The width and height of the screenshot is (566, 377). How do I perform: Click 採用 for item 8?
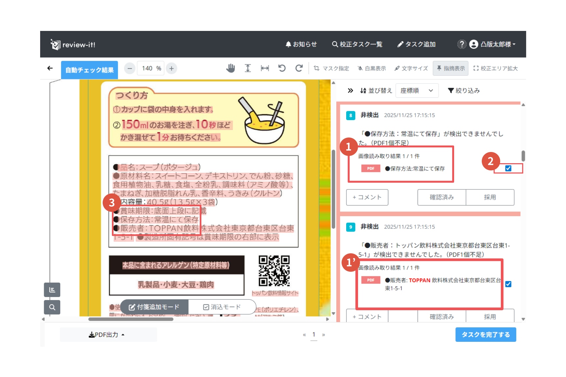[490, 197]
